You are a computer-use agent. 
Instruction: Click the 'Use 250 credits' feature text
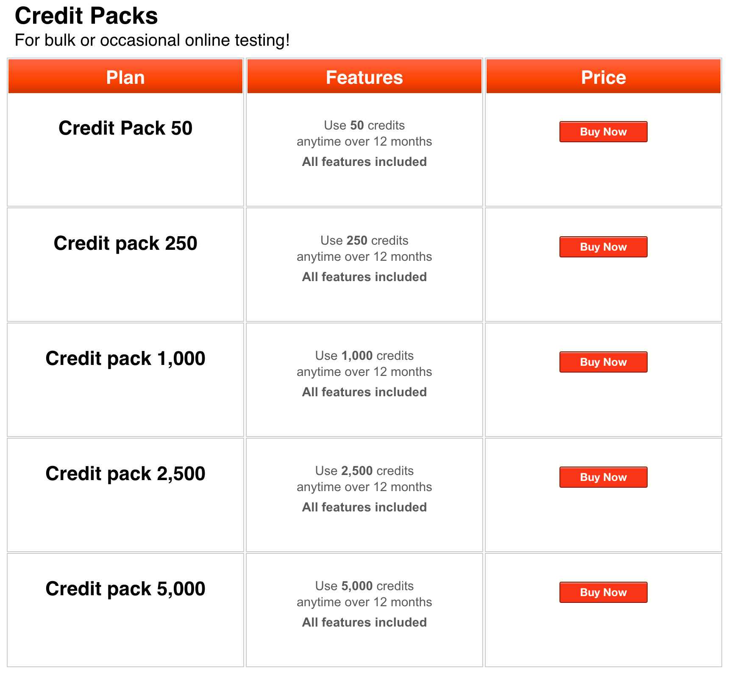[364, 240]
